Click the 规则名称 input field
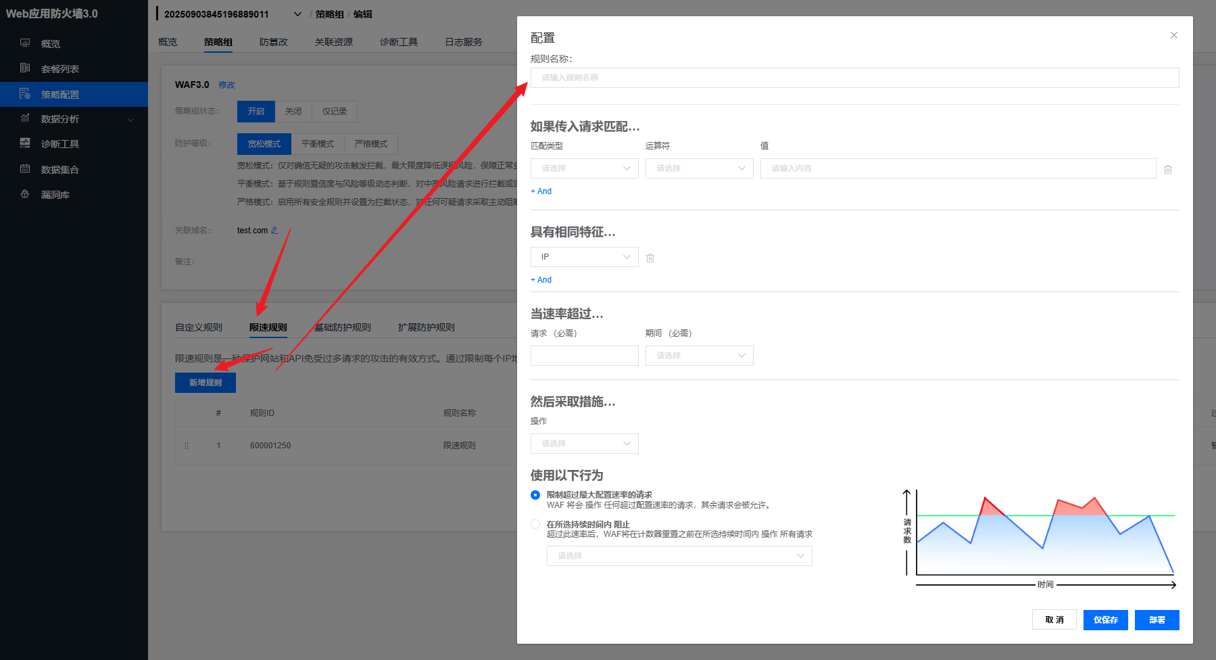The height and width of the screenshot is (660, 1216). tap(854, 78)
